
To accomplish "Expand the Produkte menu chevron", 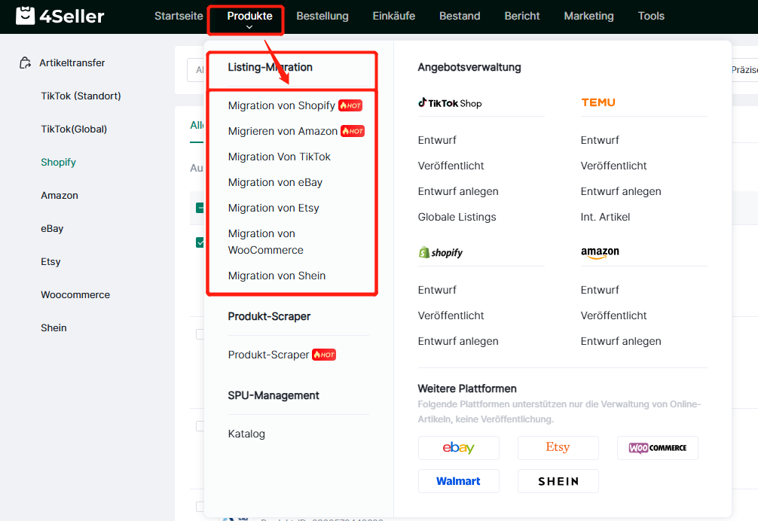I will [x=249, y=27].
